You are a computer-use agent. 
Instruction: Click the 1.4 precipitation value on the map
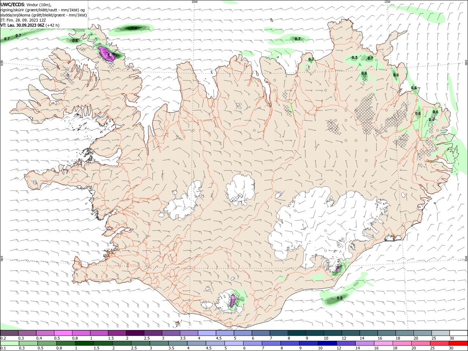134,28
